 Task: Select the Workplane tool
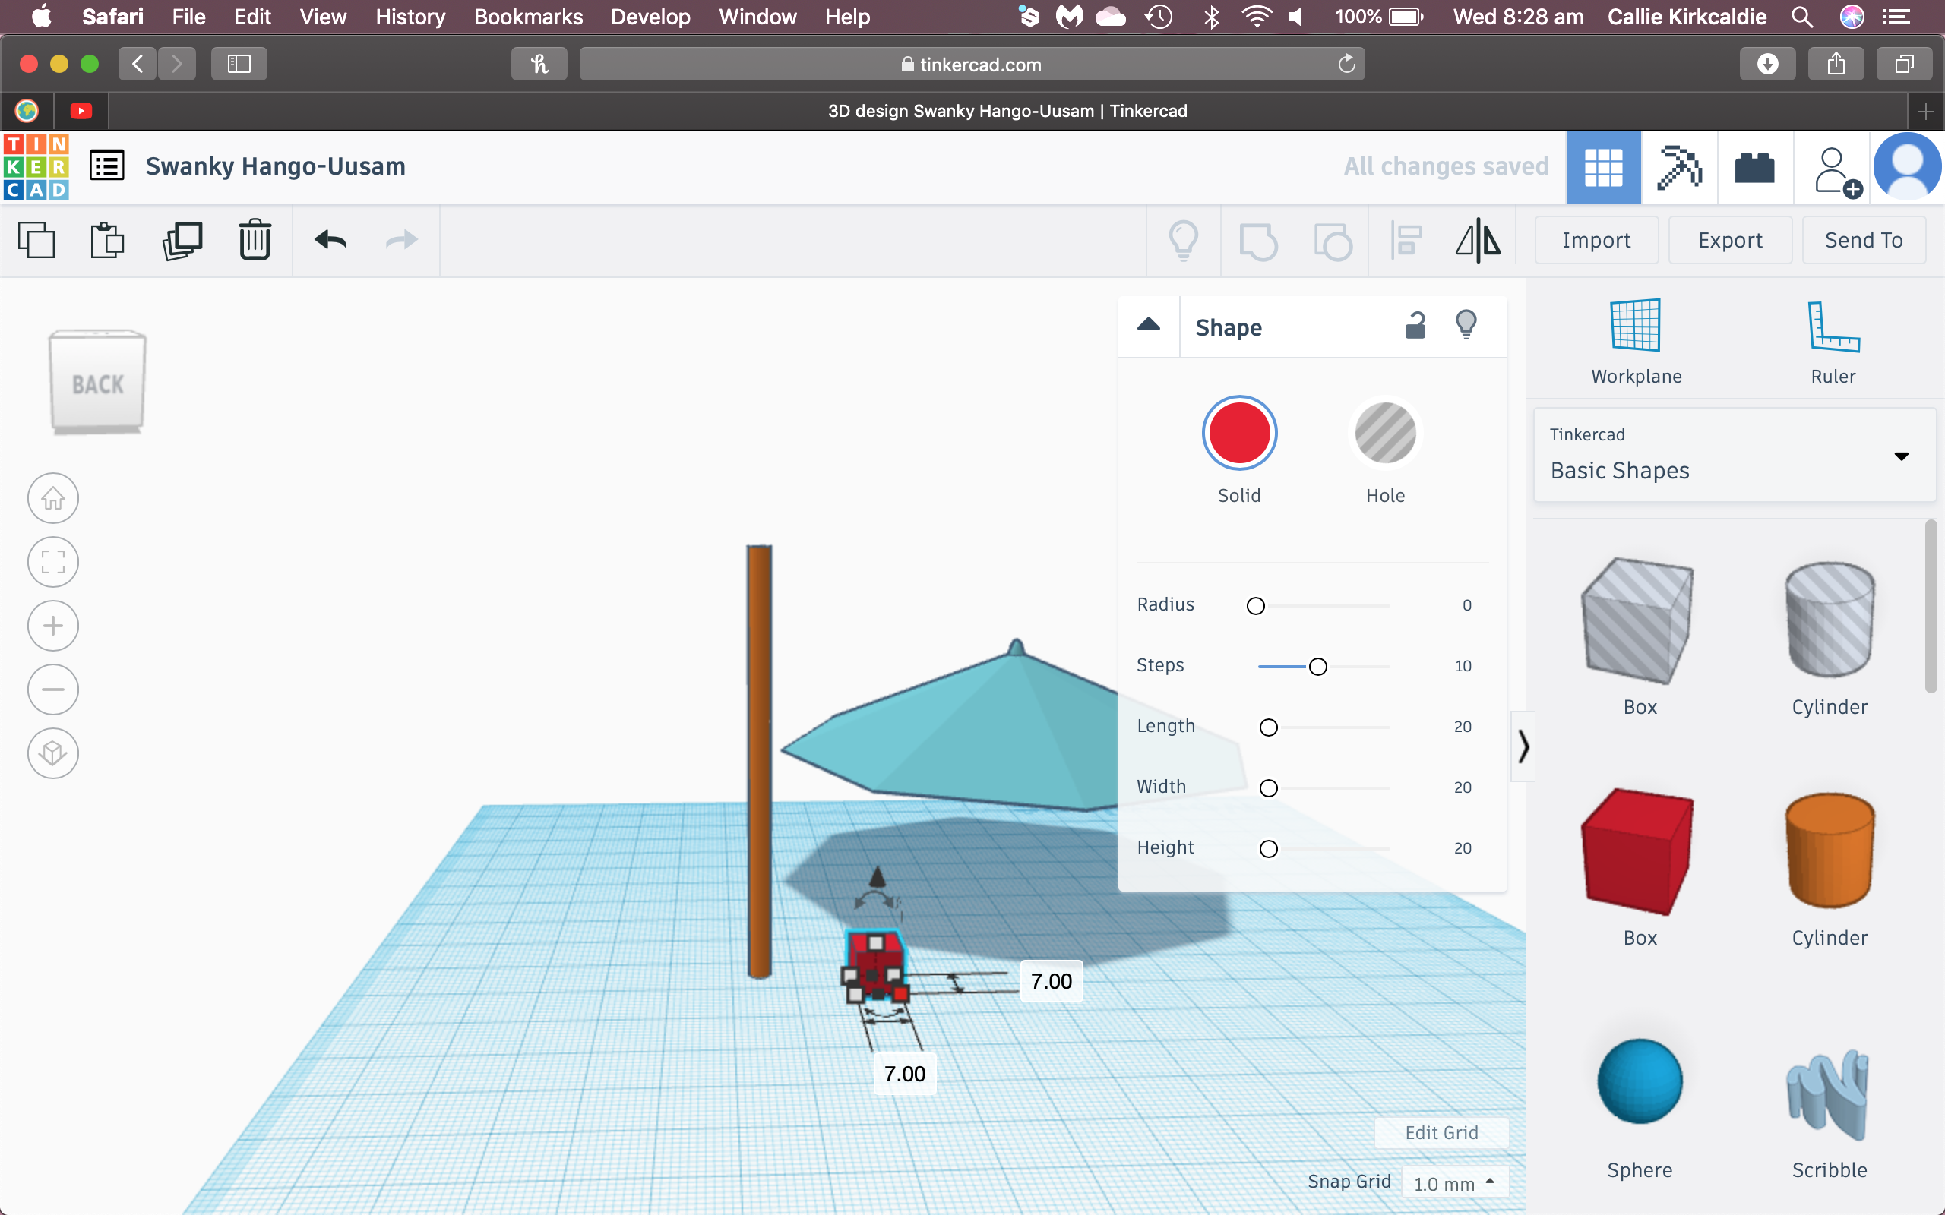point(1637,342)
